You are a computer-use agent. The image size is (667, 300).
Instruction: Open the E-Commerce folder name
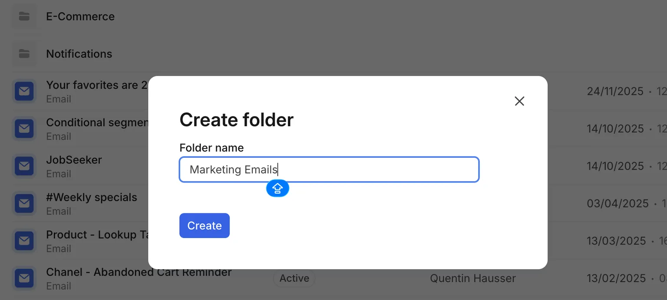click(80, 16)
